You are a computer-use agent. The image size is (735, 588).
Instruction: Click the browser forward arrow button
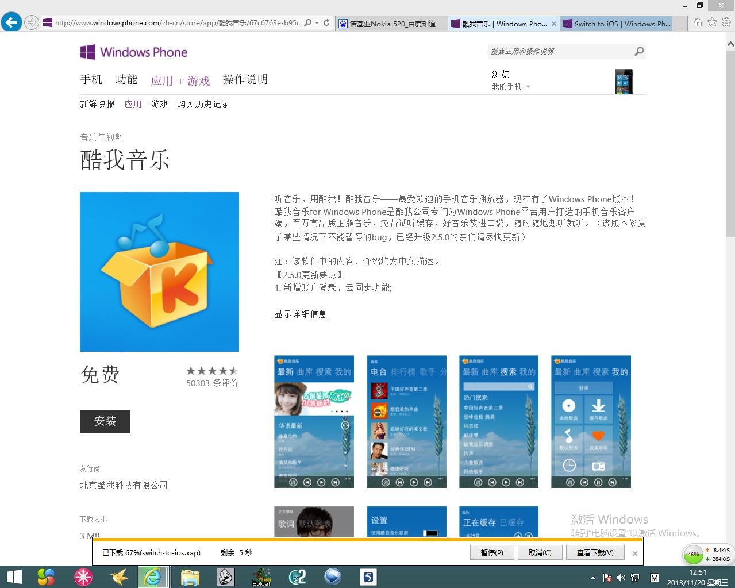31,23
